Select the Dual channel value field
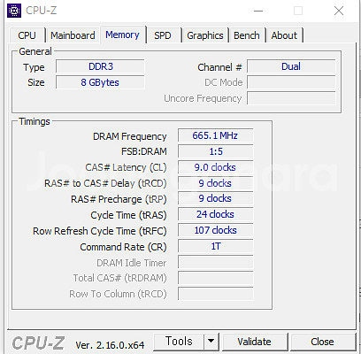 [291, 66]
